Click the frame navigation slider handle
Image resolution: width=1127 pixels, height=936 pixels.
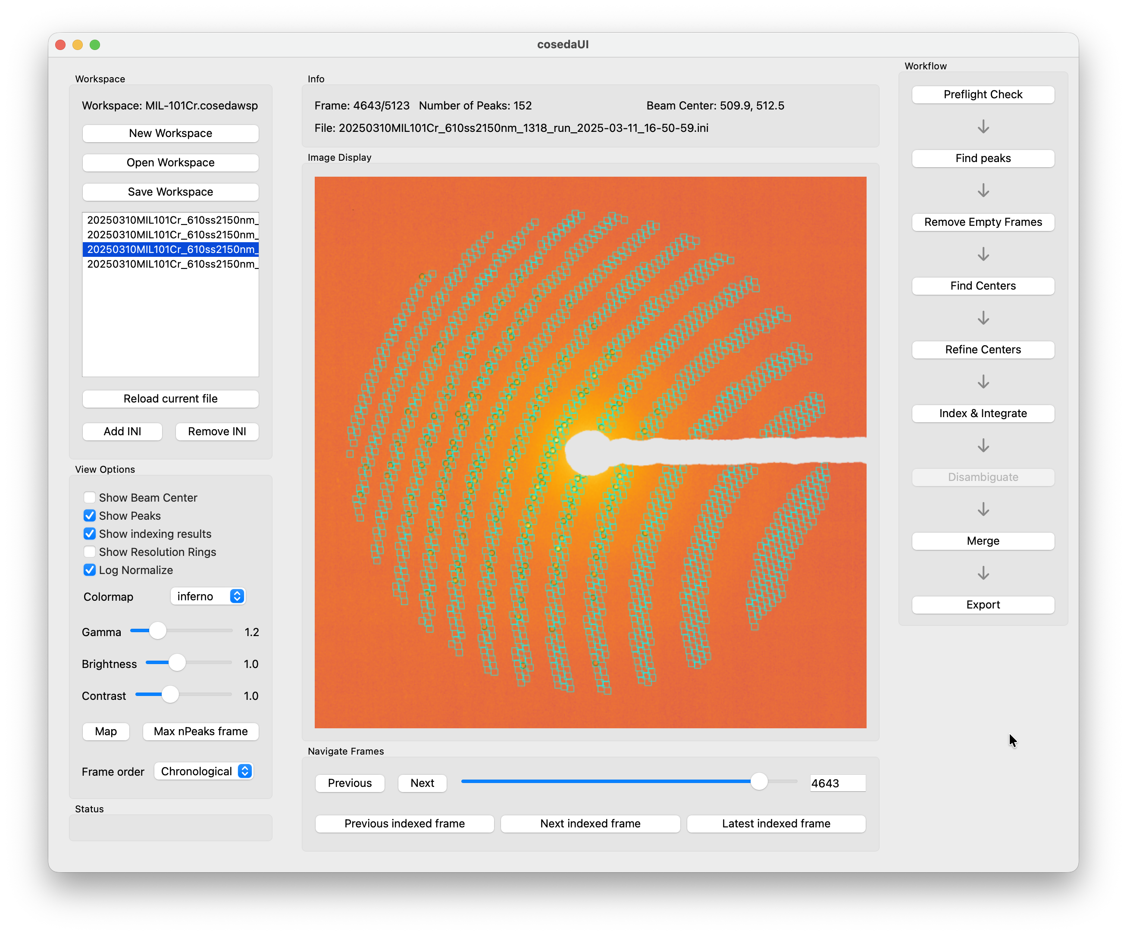click(759, 782)
